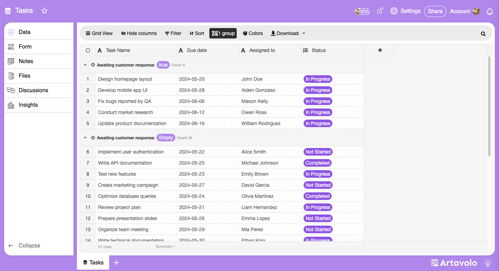Switch to the Insights sidebar section
The height and width of the screenshot is (271, 499).
[x=28, y=105]
